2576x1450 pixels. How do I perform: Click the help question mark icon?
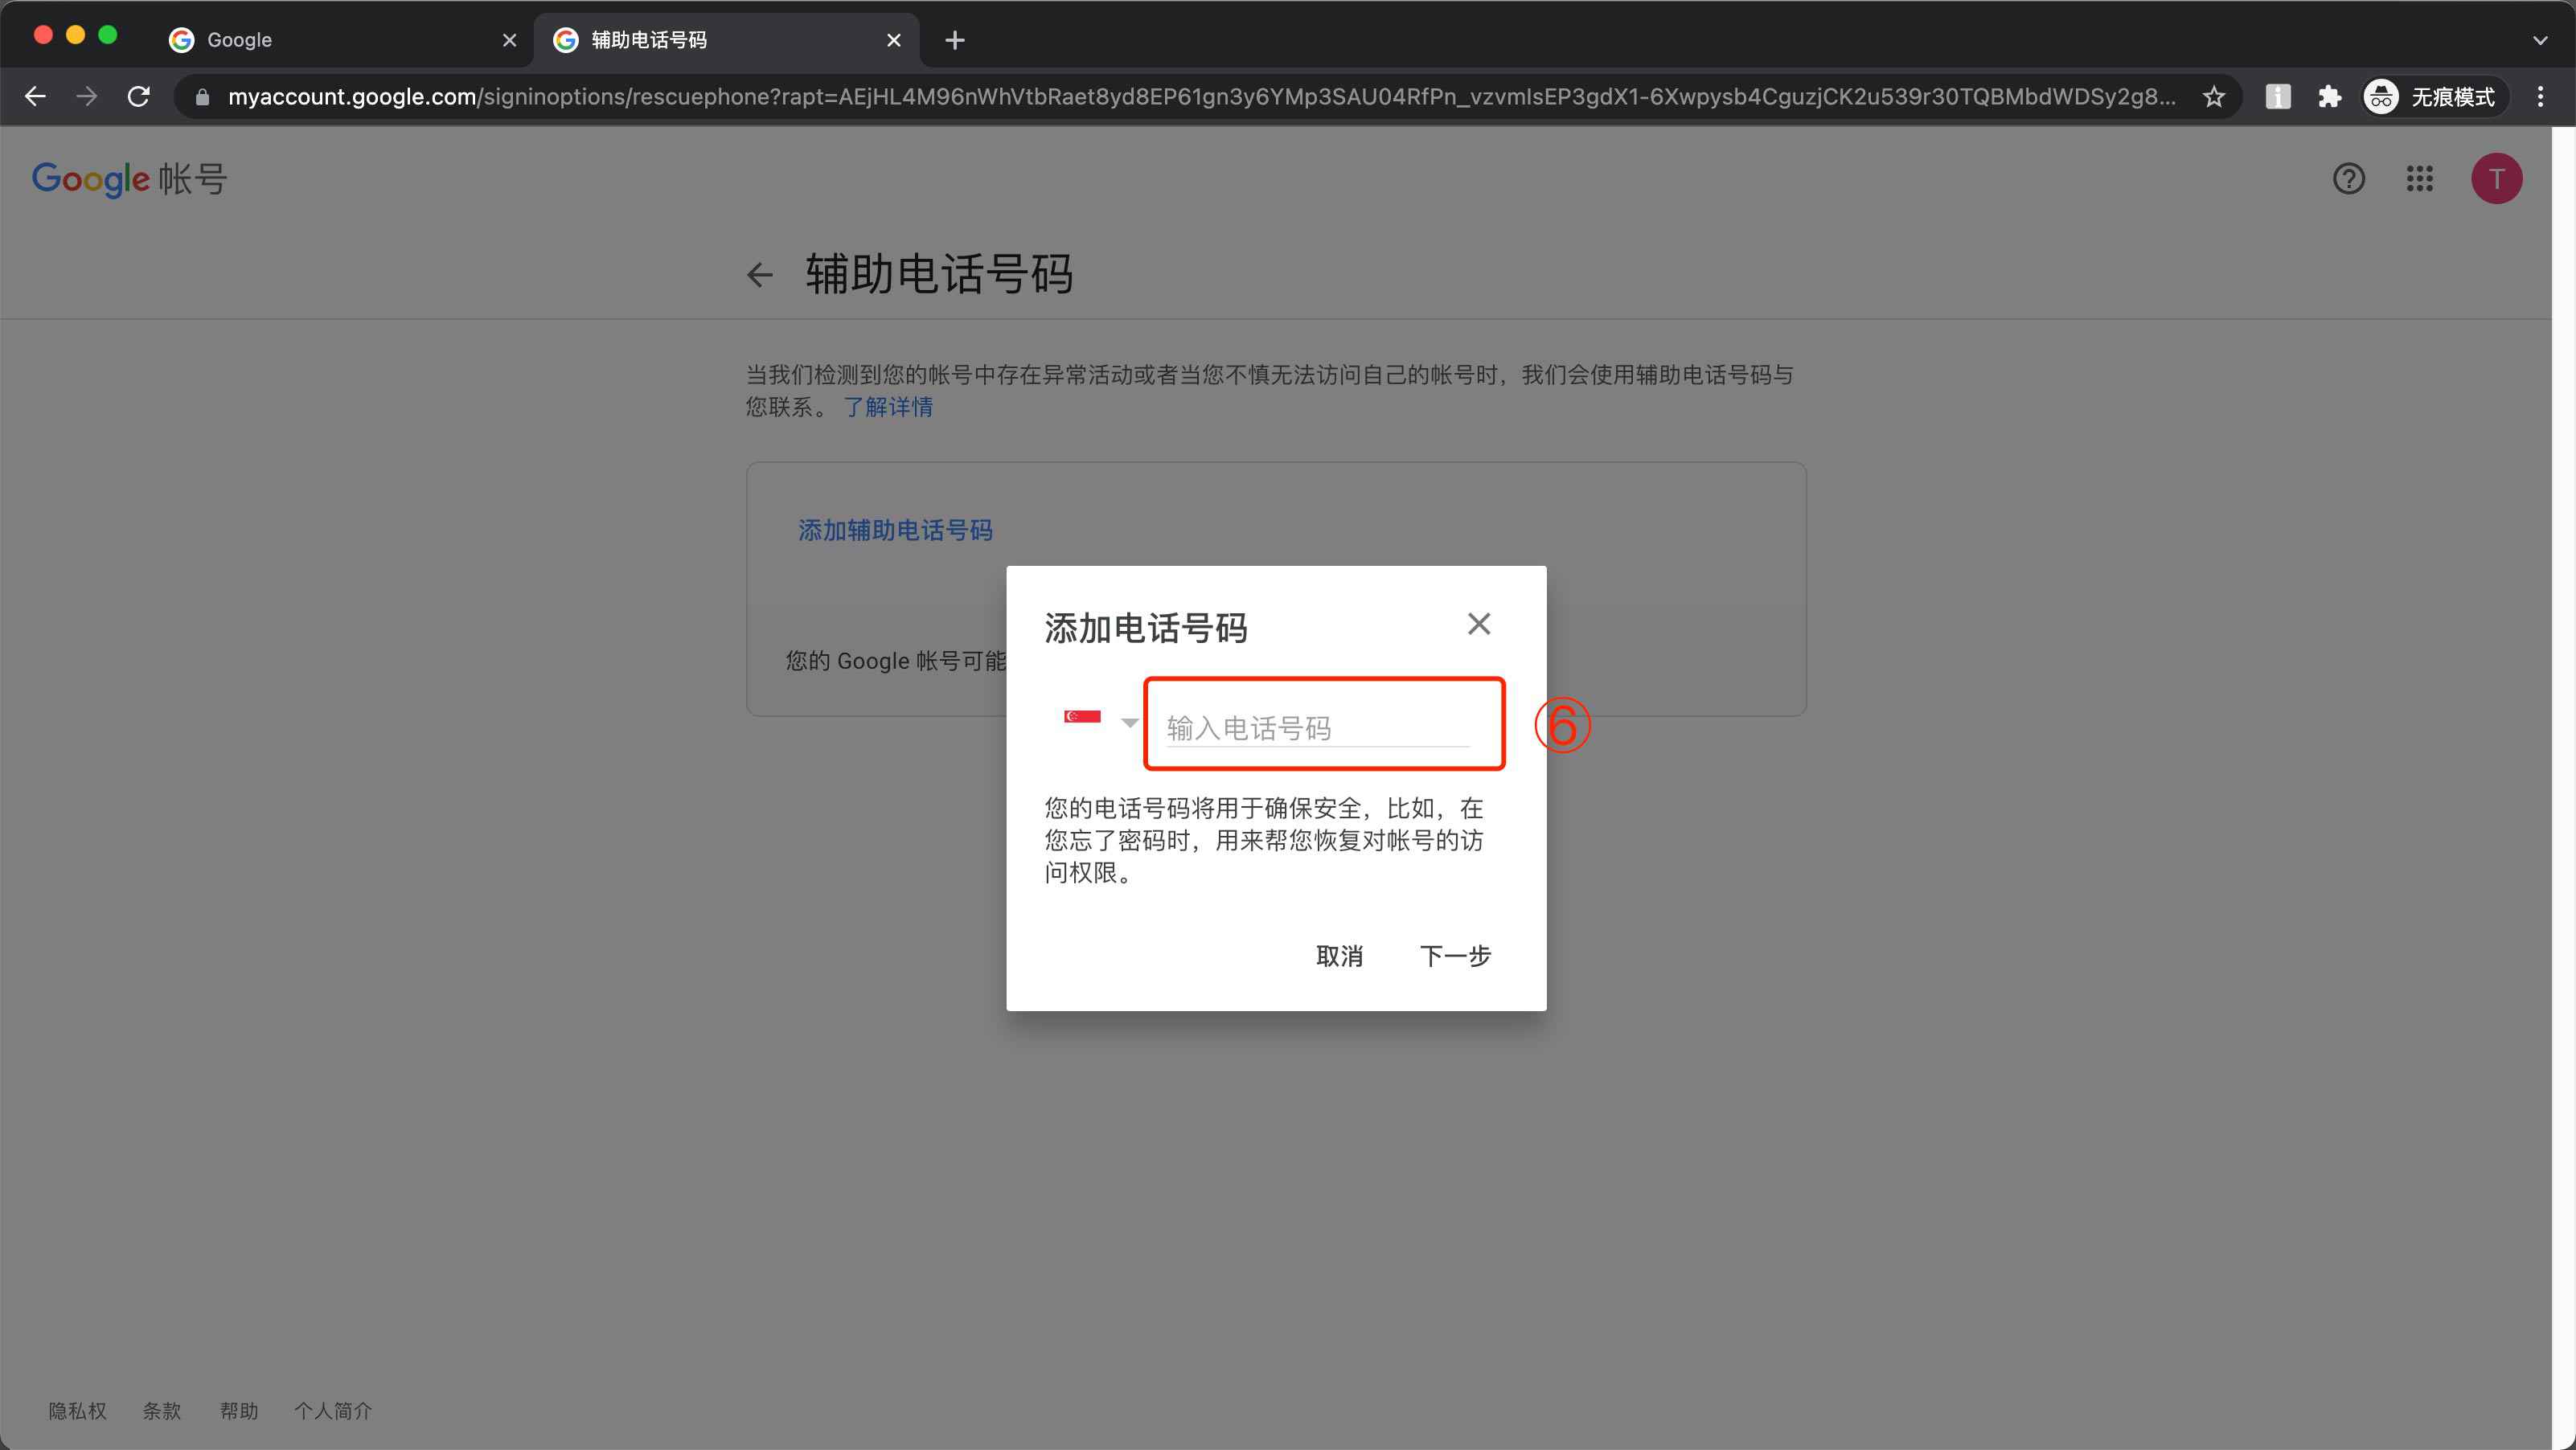(x=2349, y=178)
